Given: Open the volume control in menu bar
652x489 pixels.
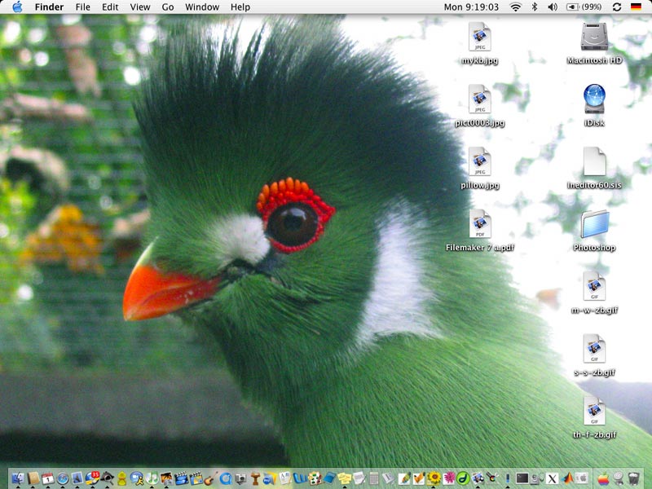Looking at the screenshot, I should [553, 7].
